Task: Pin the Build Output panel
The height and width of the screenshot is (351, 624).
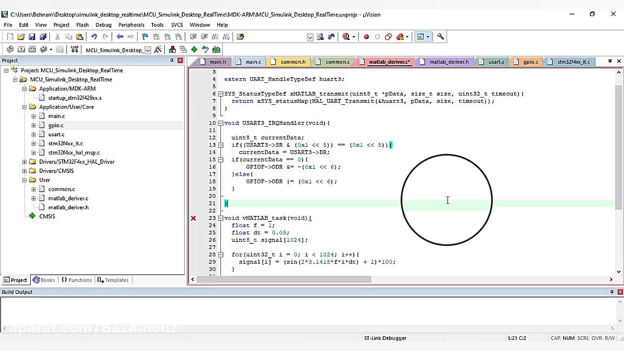Action: (x=612, y=292)
